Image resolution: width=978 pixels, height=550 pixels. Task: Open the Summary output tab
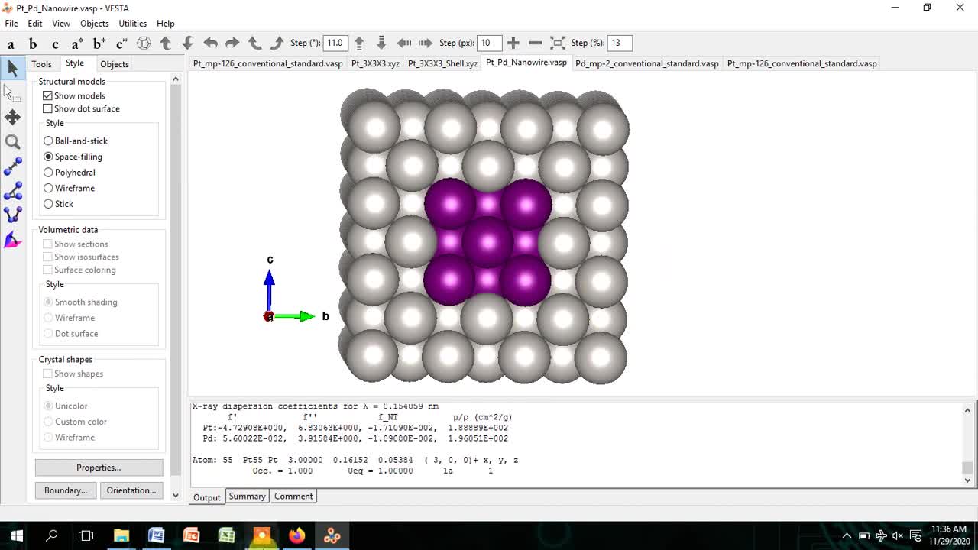[x=247, y=497]
